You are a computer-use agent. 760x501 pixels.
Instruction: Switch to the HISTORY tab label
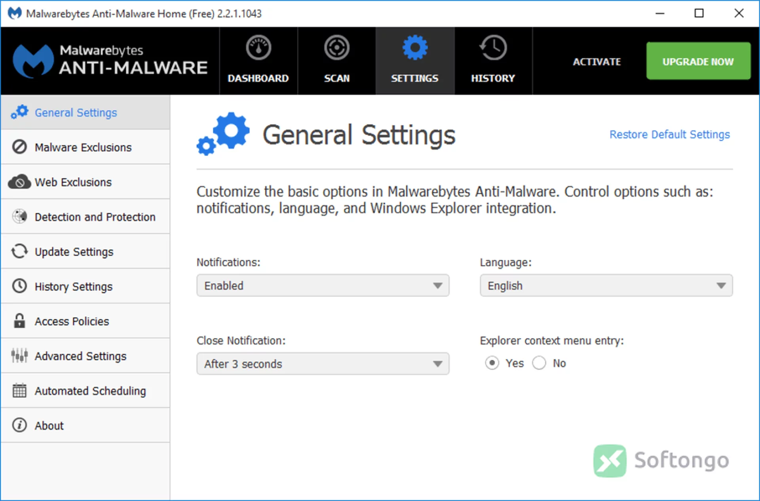[493, 78]
